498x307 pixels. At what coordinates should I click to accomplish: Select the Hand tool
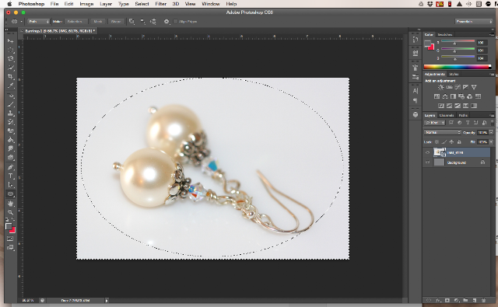pyautogui.click(x=11, y=204)
